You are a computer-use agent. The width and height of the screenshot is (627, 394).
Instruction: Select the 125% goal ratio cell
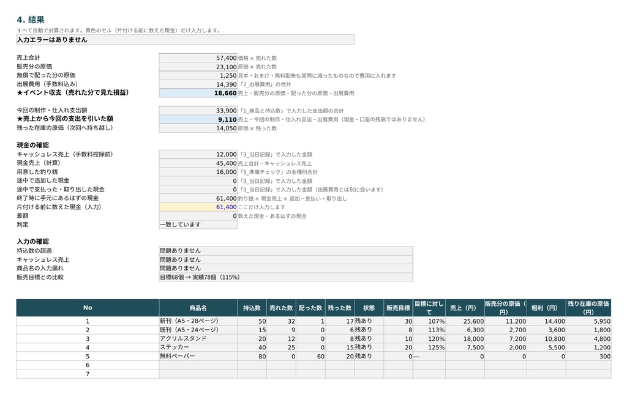point(429,348)
